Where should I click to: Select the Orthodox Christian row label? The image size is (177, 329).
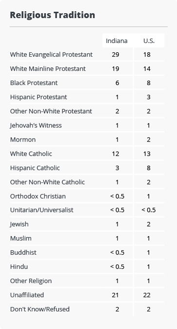click(38, 196)
